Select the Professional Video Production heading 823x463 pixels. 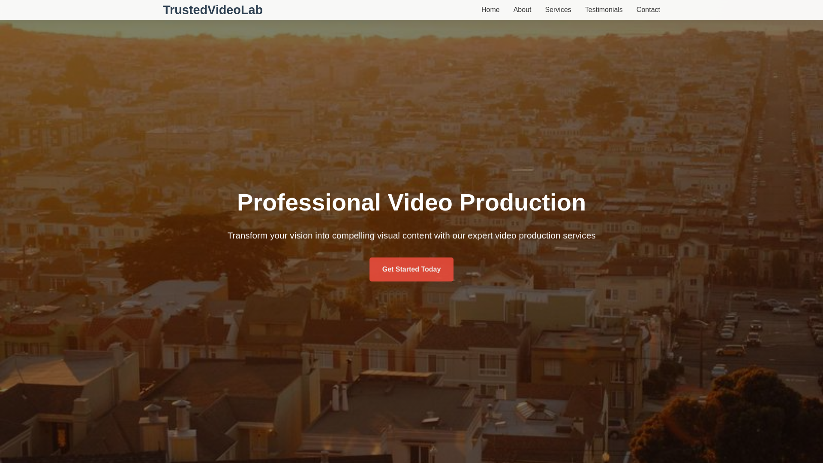click(x=411, y=202)
